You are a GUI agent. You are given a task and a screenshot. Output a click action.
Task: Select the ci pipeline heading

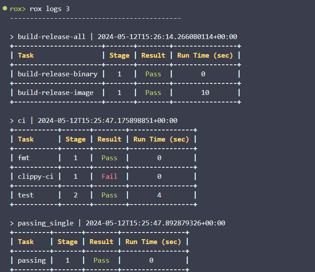pyautogui.click(x=22, y=120)
